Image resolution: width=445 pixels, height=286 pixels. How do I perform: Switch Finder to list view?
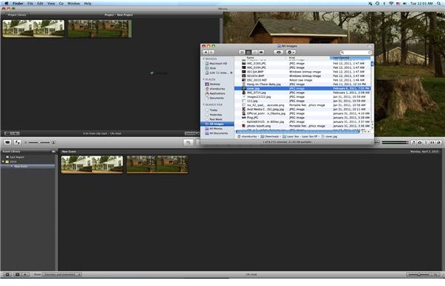click(x=248, y=52)
